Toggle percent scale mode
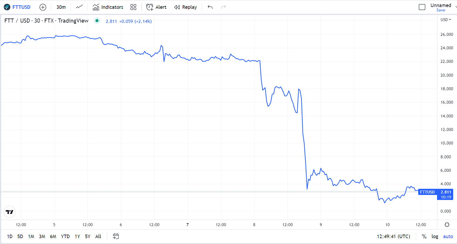Image resolution: width=457 pixels, height=244 pixels. pyautogui.click(x=424, y=236)
